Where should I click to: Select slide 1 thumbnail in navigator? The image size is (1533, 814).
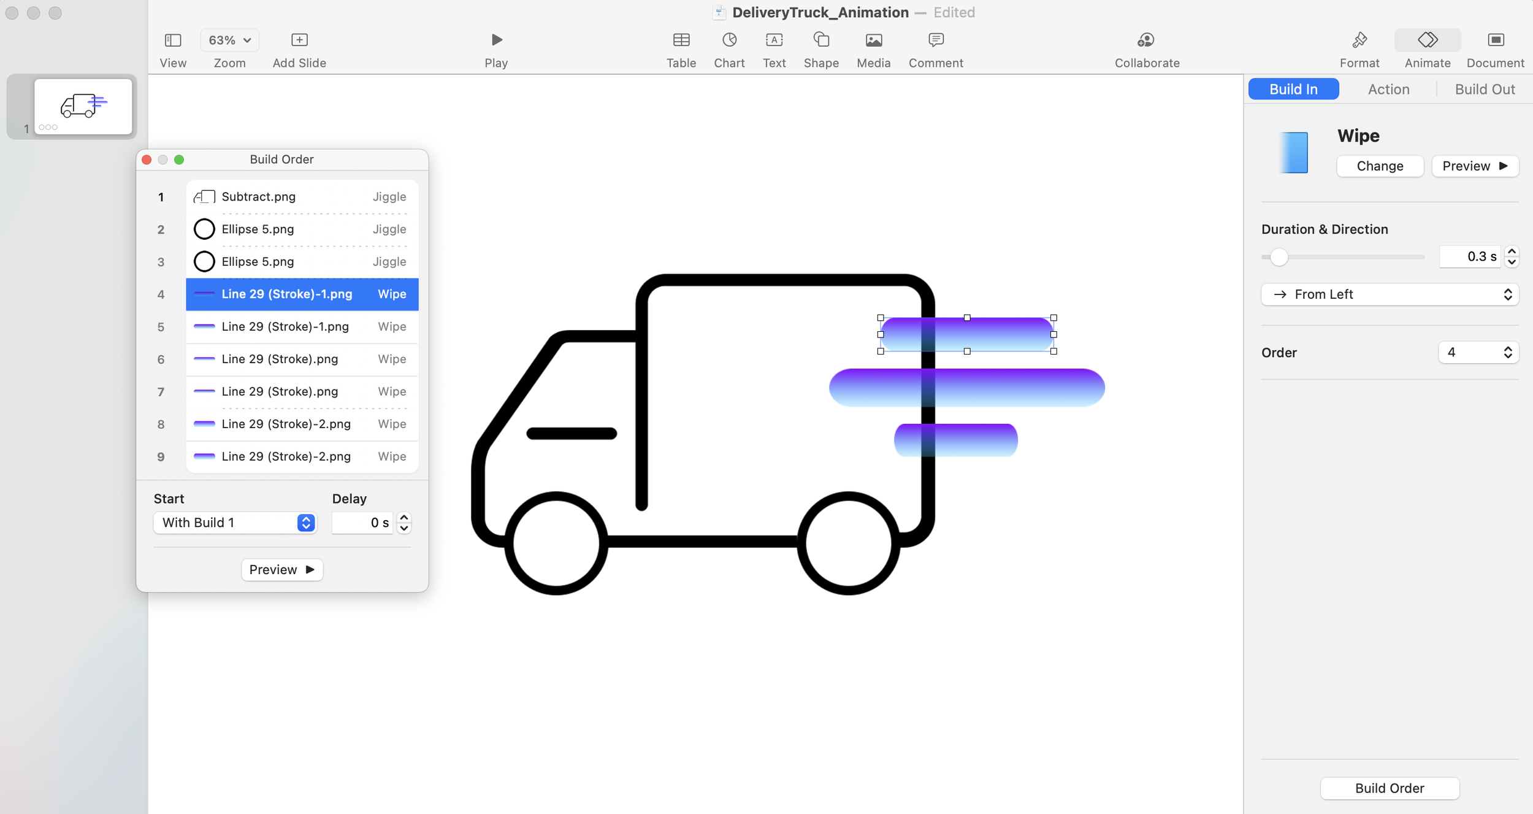tap(83, 106)
